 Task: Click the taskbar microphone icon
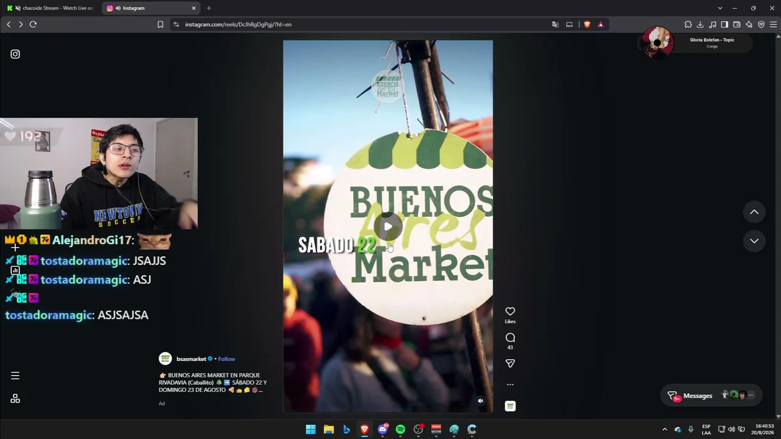coord(691,429)
